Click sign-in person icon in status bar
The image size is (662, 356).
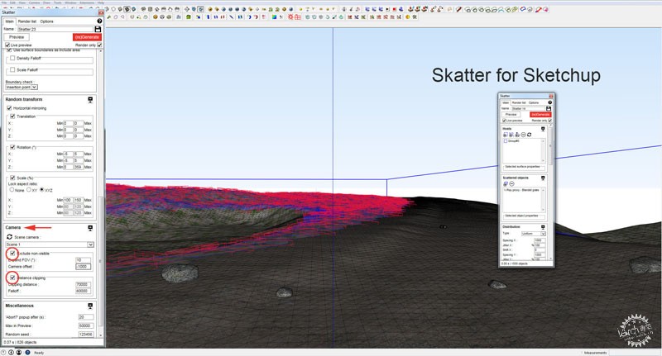(19, 352)
